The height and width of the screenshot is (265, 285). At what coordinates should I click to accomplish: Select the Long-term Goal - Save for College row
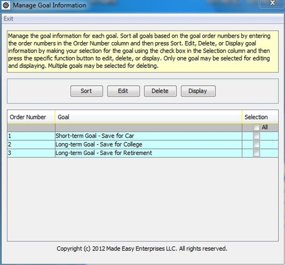tap(142, 145)
